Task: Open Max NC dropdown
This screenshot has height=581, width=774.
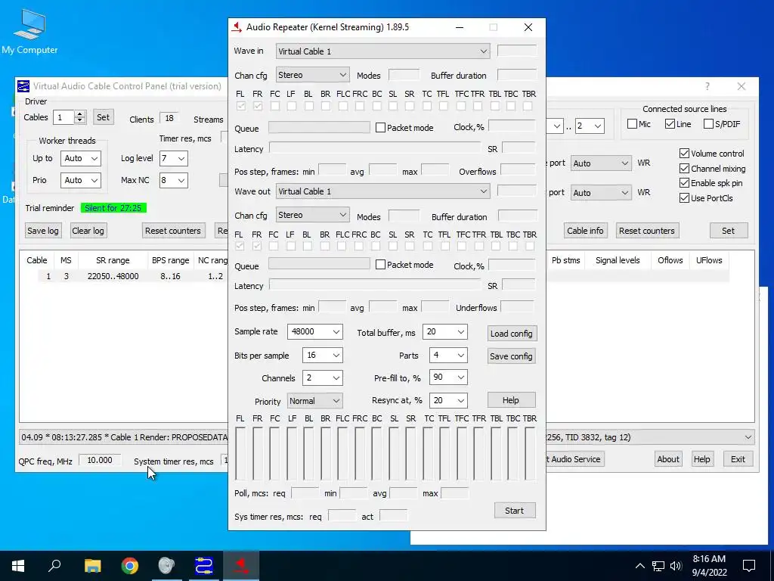Action: (173, 180)
